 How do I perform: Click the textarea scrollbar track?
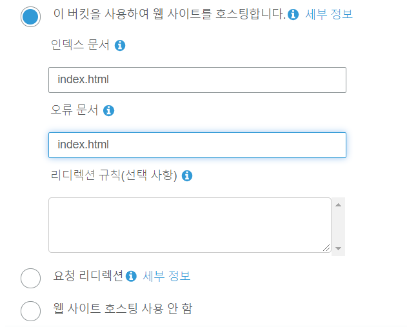[338, 226]
